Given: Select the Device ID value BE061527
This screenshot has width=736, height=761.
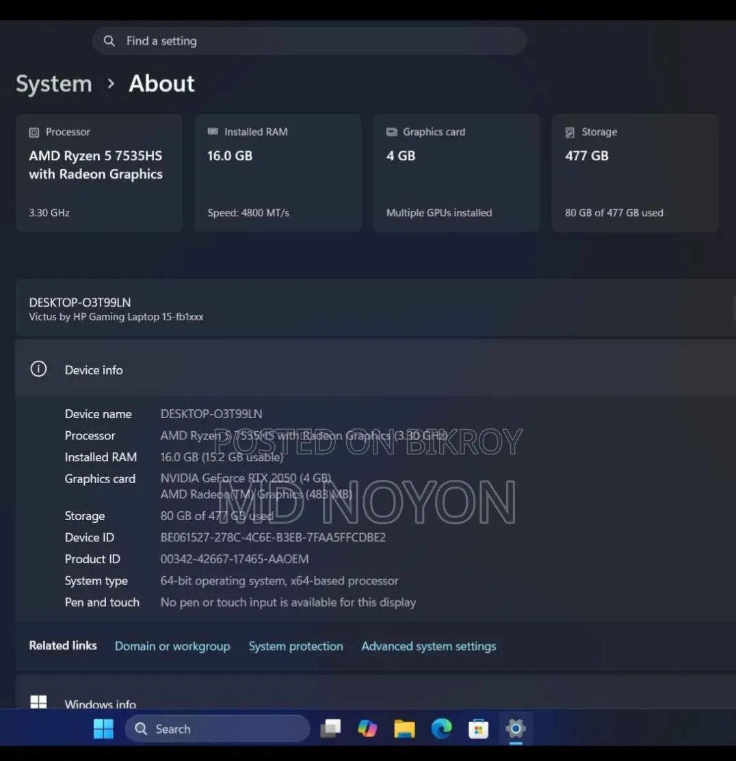Looking at the screenshot, I should pos(273,537).
